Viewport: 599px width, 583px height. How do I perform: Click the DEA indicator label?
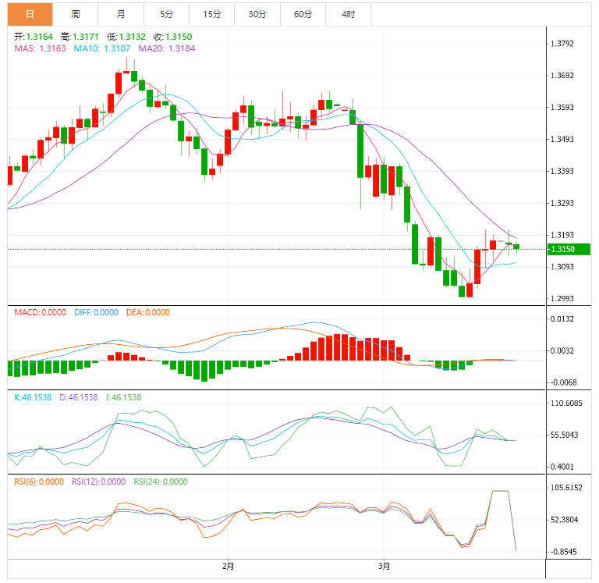tap(149, 312)
